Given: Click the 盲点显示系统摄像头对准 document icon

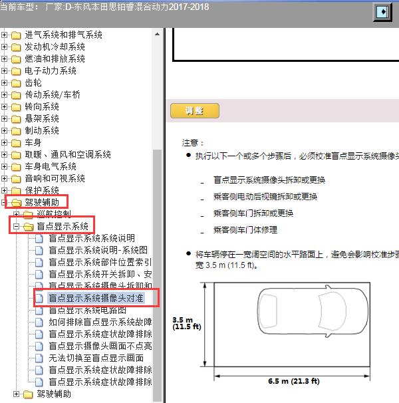Looking at the screenshot, I should pyautogui.click(x=39, y=298).
